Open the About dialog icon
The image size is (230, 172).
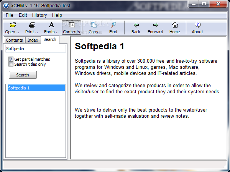197,25
